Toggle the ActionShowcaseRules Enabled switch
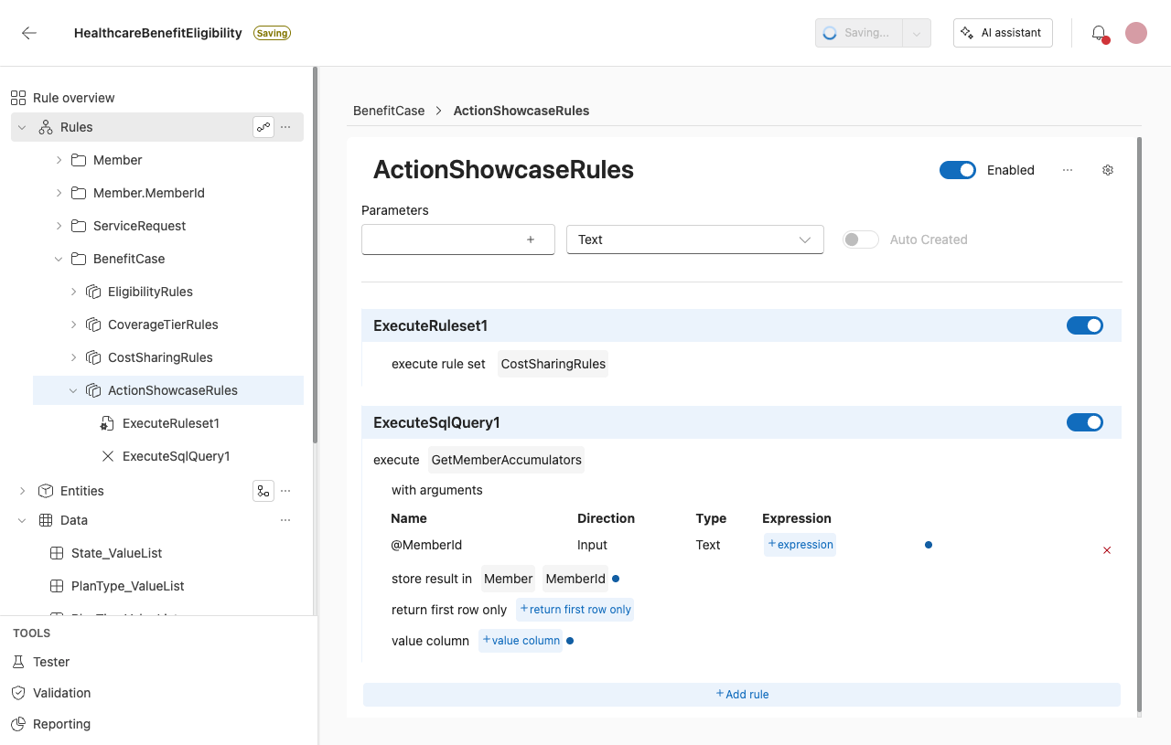This screenshot has height=745, width=1171. [958, 170]
